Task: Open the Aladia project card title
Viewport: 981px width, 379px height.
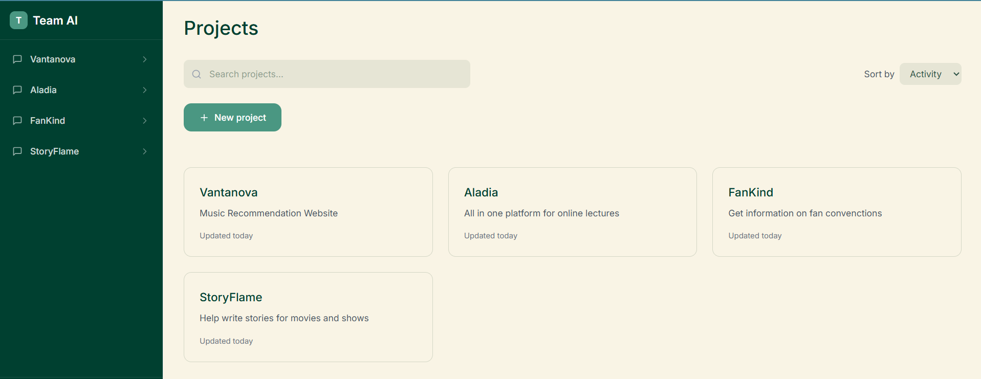Action: point(481,192)
